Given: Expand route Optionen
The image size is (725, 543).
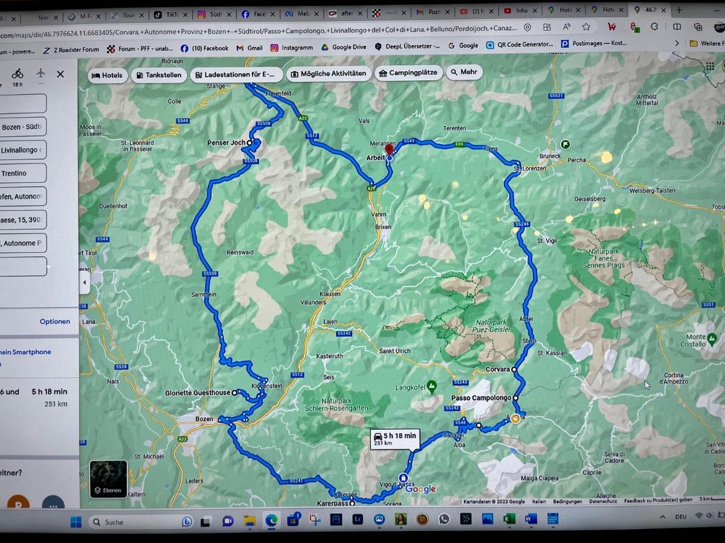Looking at the screenshot, I should 55,322.
